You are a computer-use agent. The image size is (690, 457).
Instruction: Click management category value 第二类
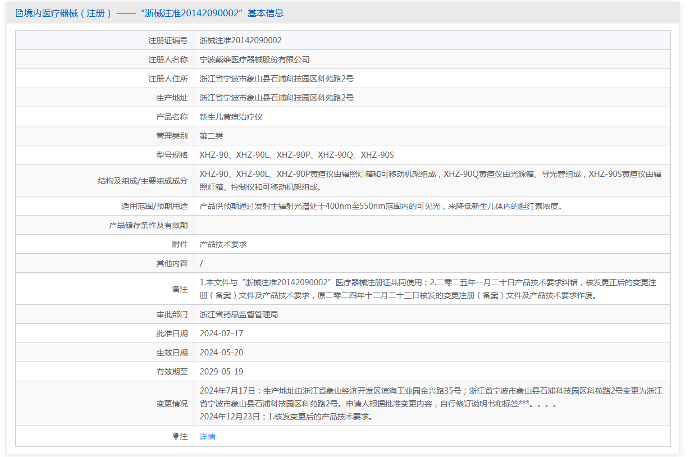[x=211, y=136]
